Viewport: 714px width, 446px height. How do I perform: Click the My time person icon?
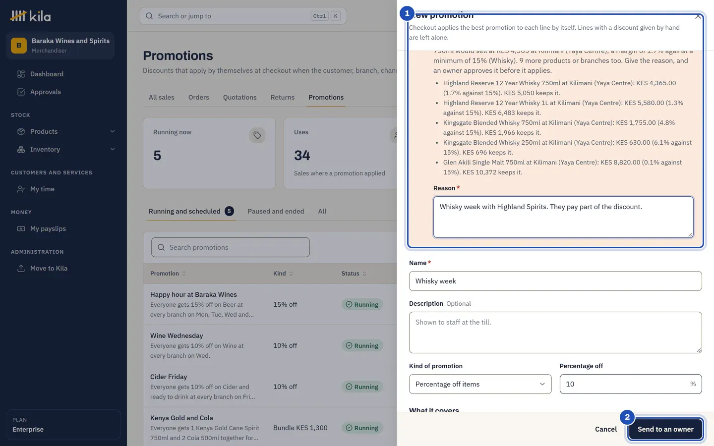coord(21,189)
